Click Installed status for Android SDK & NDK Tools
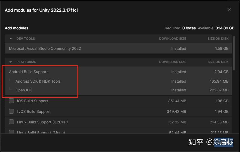The width and height of the screenshot is (240, 152). (x=179, y=81)
